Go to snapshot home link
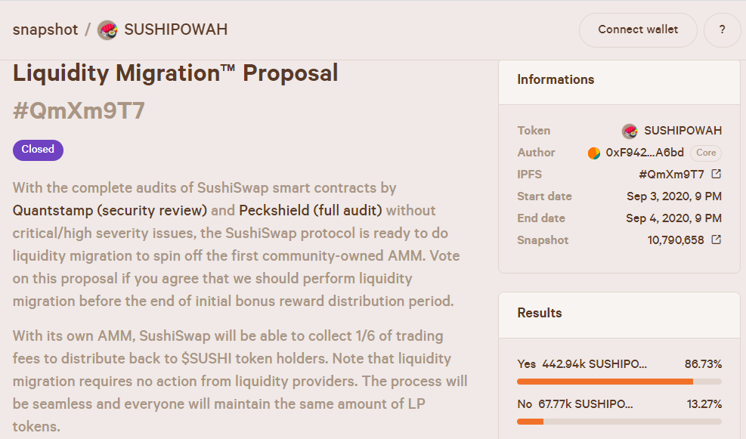Viewport: 746px width, 439px height. click(45, 29)
